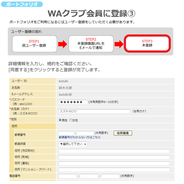The width and height of the screenshot is (184, 184).
Task: Open the 郵便番号がわからない方はこちら link
Action: [79, 137]
